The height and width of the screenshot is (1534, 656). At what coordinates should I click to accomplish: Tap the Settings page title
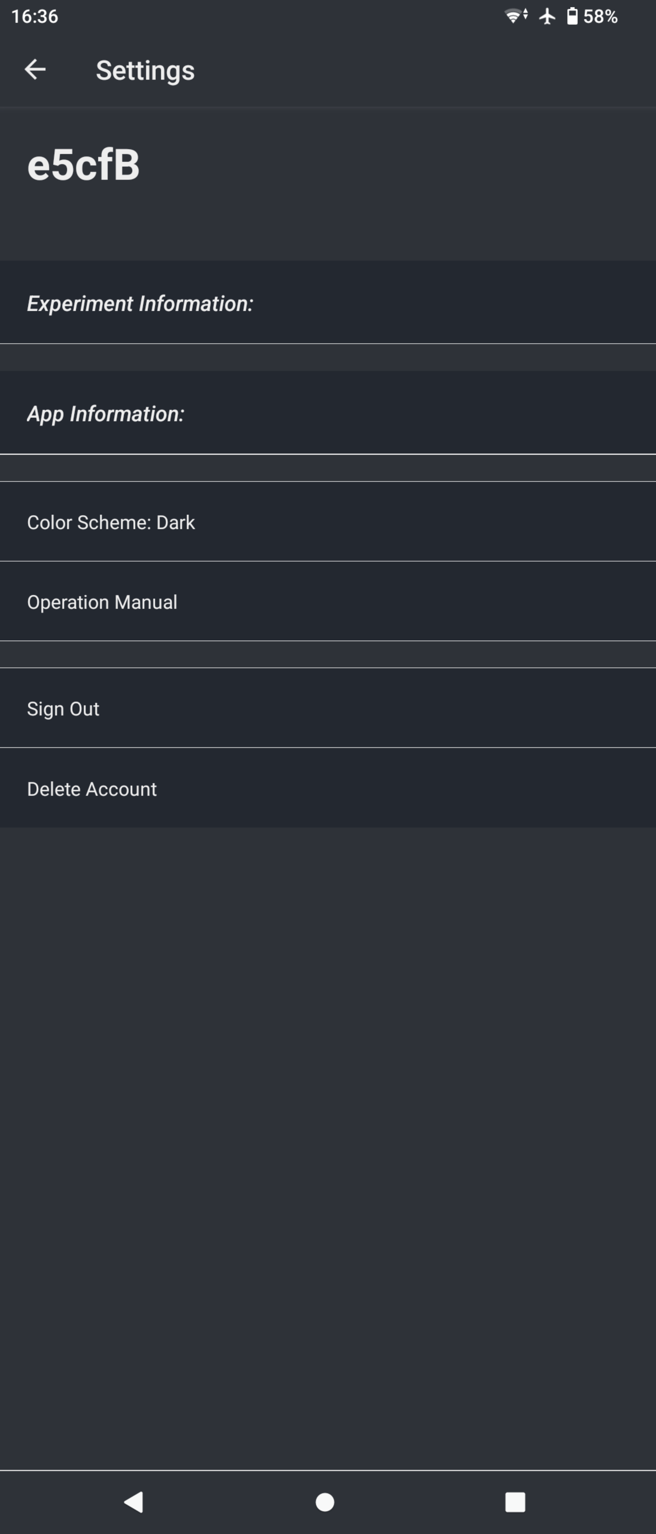(145, 70)
